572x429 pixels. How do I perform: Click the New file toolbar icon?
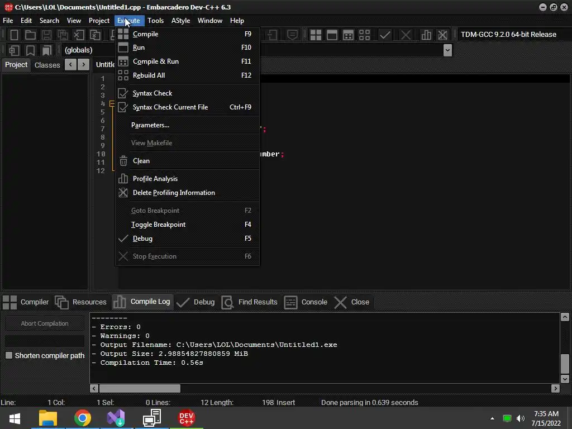click(14, 35)
